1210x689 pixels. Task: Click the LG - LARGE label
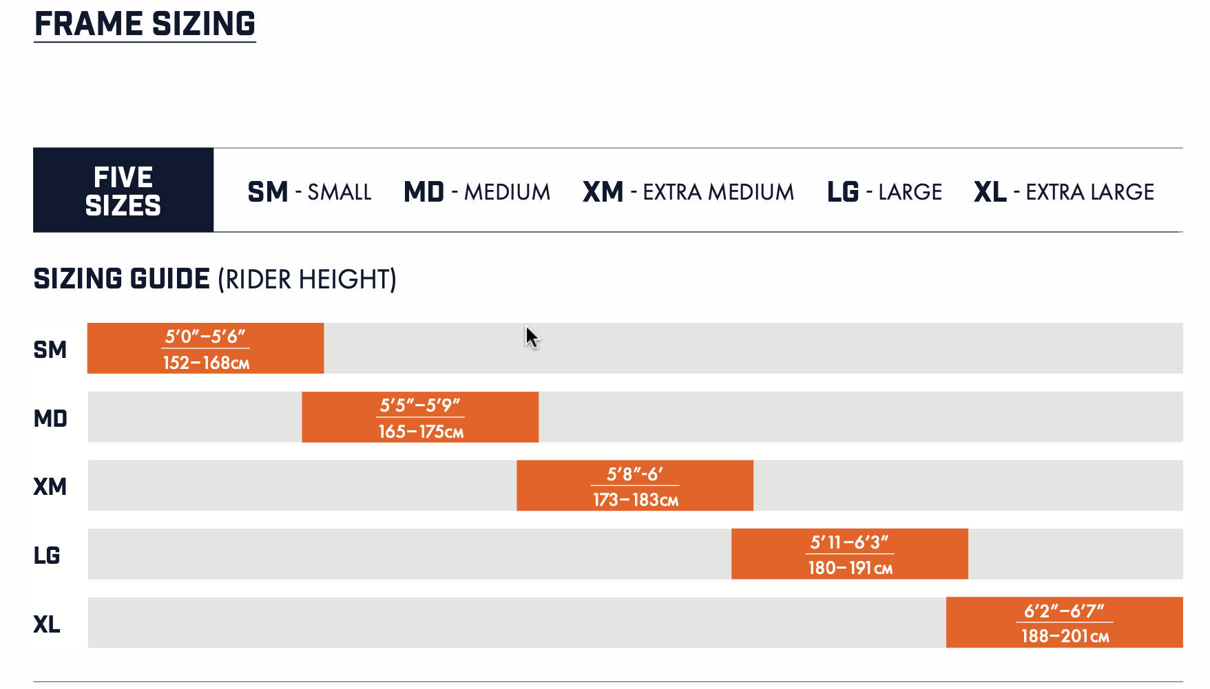(x=884, y=191)
